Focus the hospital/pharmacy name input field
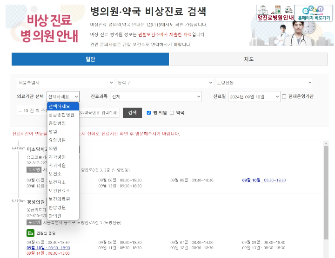This screenshot has height=258, width=335. point(99,112)
